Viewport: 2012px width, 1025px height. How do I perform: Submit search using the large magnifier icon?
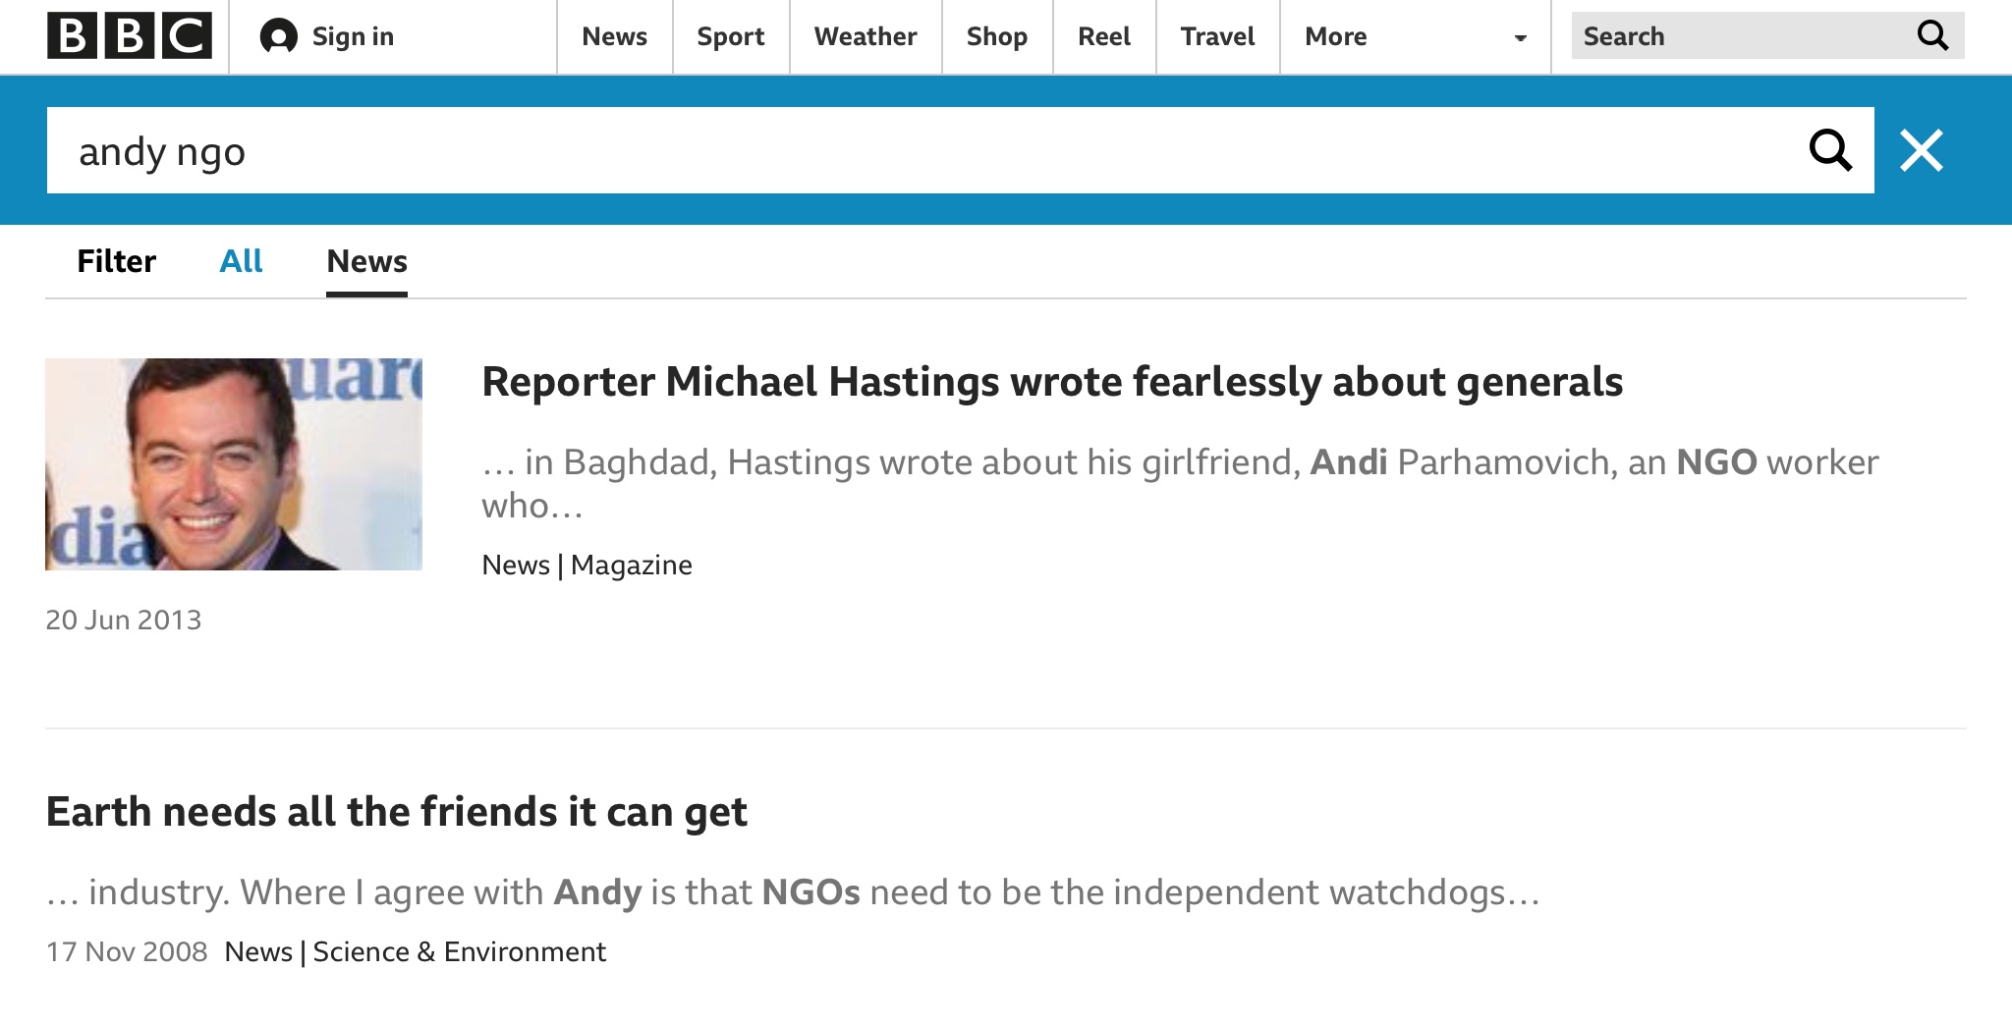(1829, 150)
